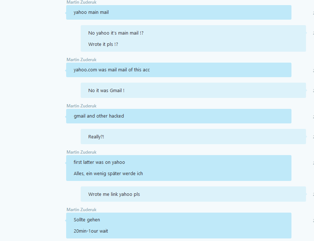The image size is (314, 241).
Task: Open the Martin Zuderuk name above "Sollte gehen"
Action: click(81, 209)
